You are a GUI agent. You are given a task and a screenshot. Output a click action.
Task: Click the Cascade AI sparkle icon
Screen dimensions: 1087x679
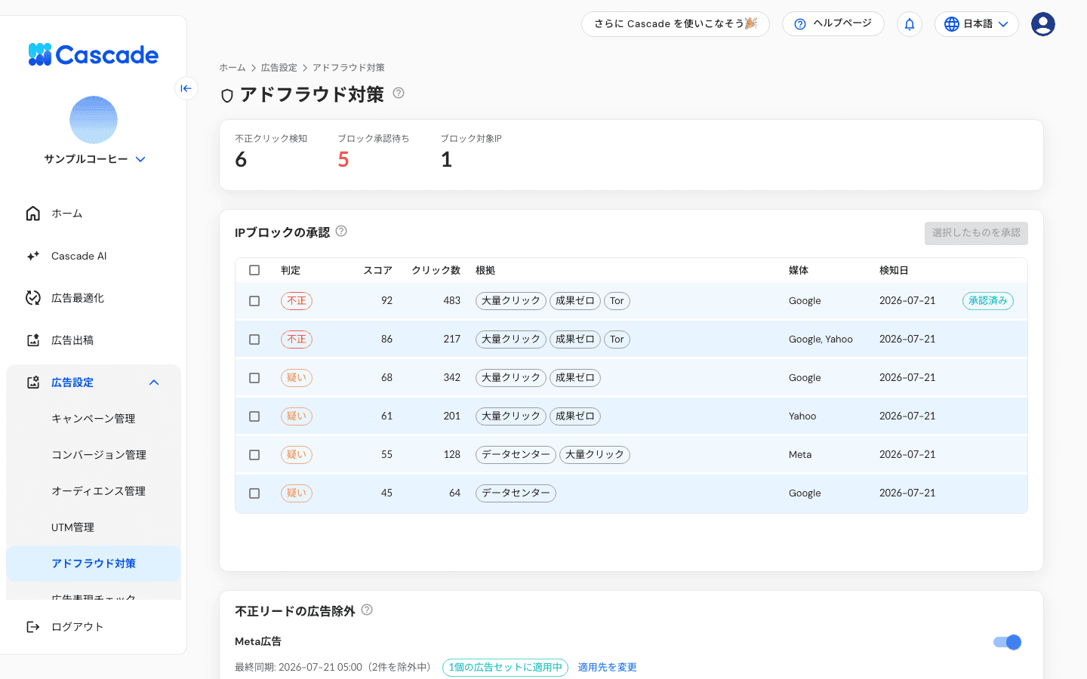point(33,256)
